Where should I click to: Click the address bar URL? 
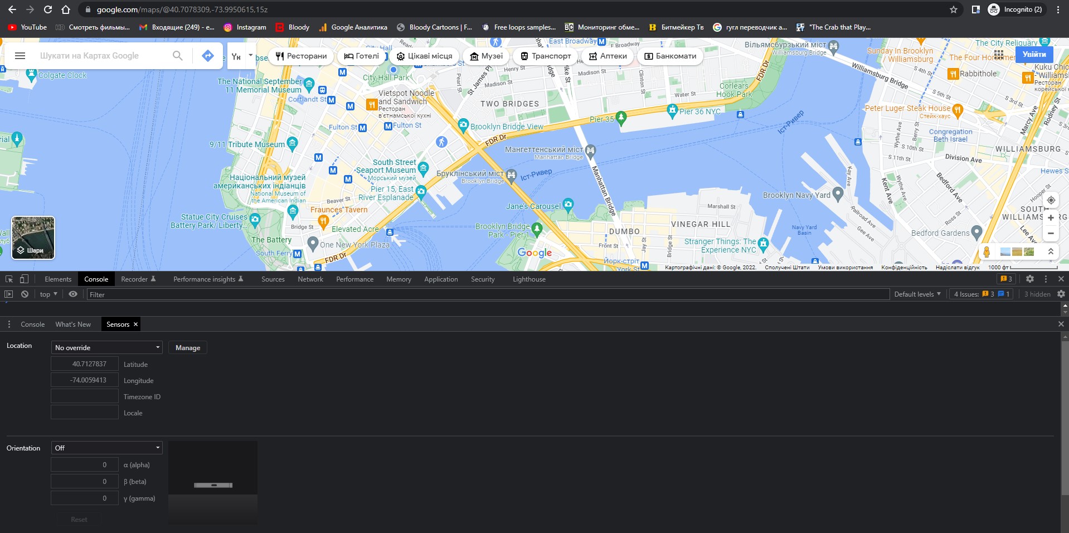click(182, 9)
